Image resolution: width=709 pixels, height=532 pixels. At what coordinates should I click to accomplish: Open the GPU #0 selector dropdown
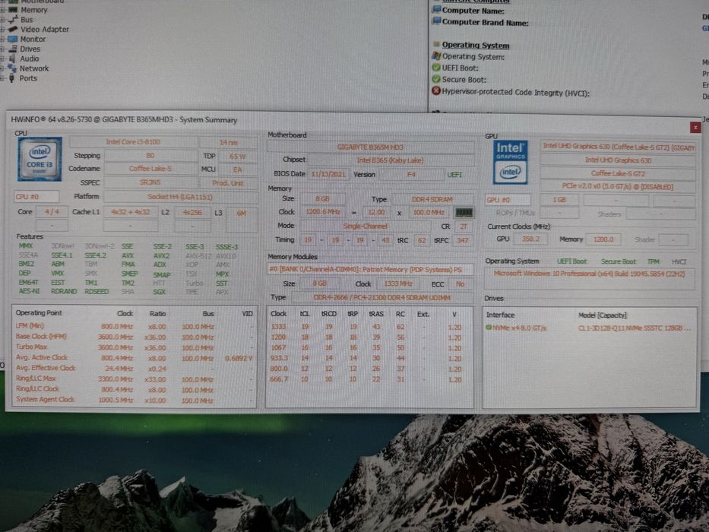tap(508, 199)
